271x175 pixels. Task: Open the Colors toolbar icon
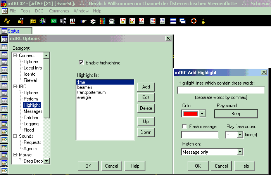click(x=102, y=21)
